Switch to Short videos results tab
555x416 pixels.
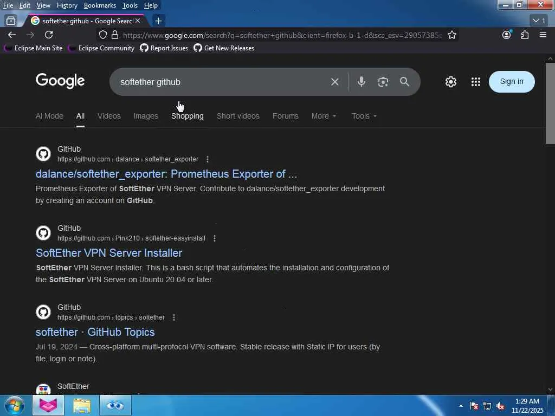click(238, 116)
